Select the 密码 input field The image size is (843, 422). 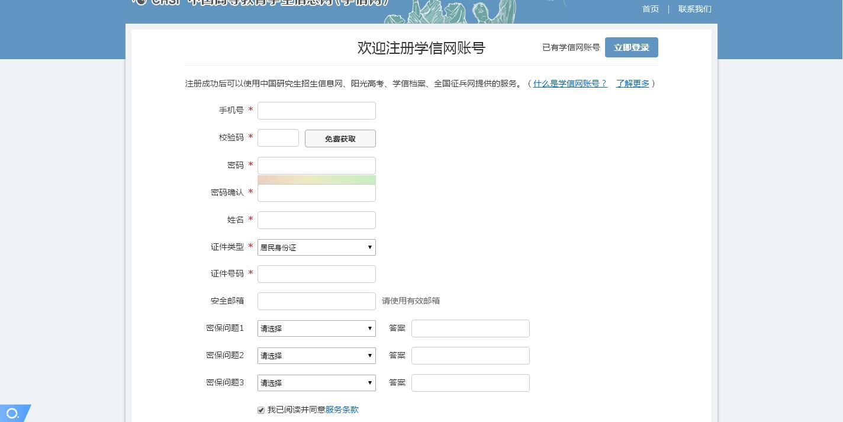(316, 166)
